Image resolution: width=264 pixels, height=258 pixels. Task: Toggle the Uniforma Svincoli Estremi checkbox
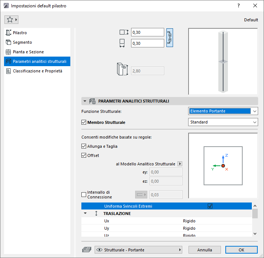point(210,206)
